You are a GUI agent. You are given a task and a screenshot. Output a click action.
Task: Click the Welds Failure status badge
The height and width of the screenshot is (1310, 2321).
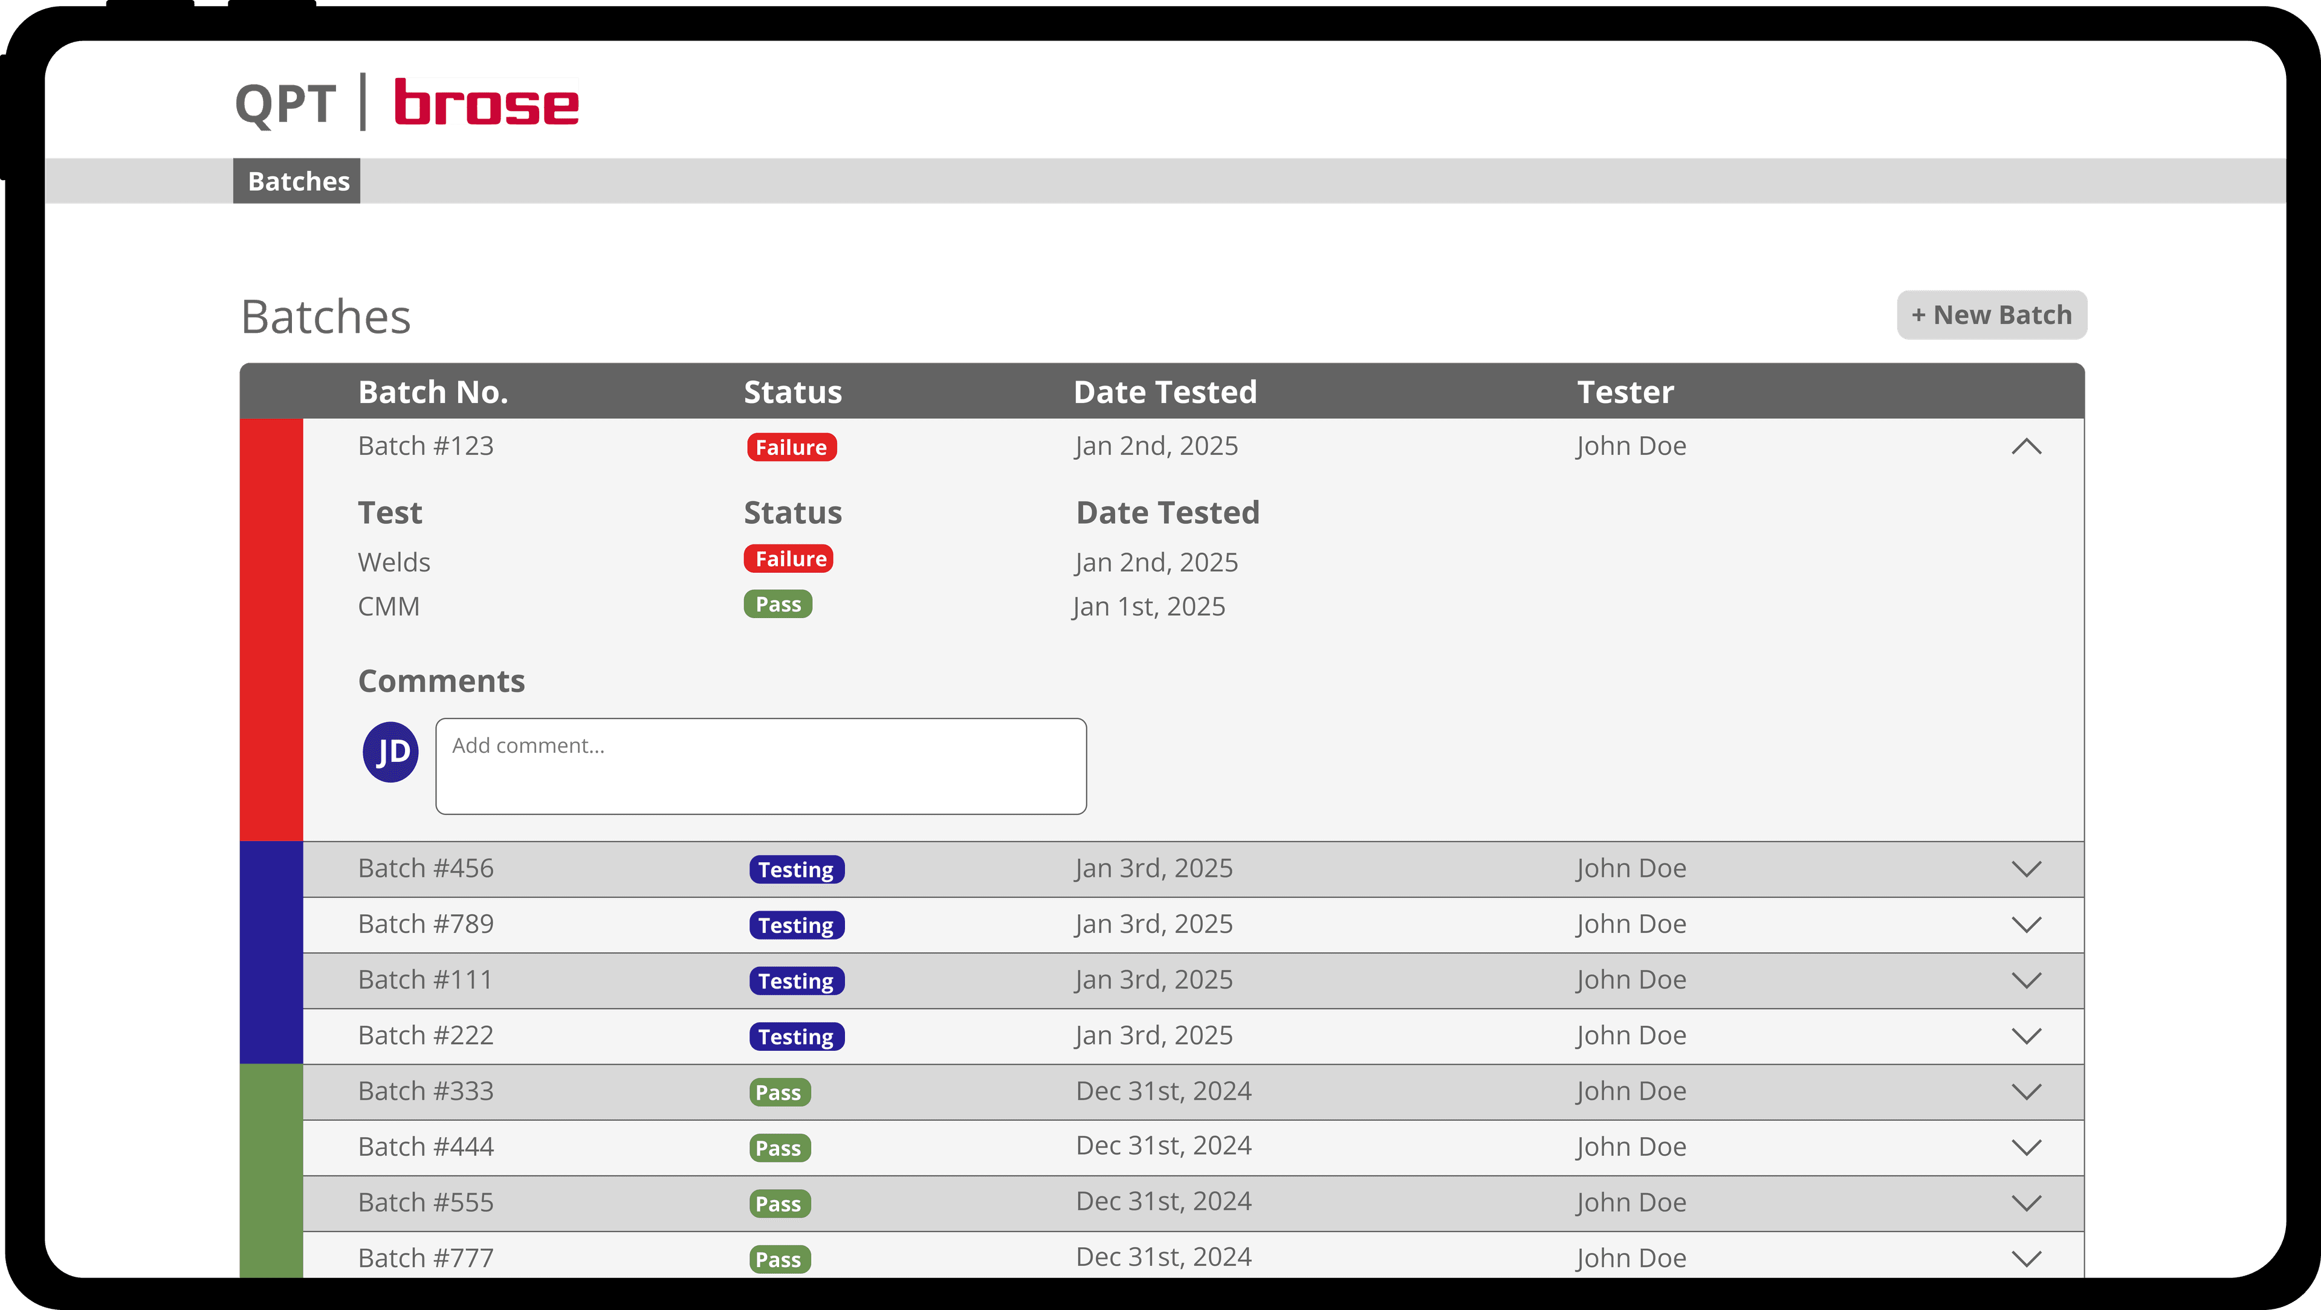tap(788, 558)
